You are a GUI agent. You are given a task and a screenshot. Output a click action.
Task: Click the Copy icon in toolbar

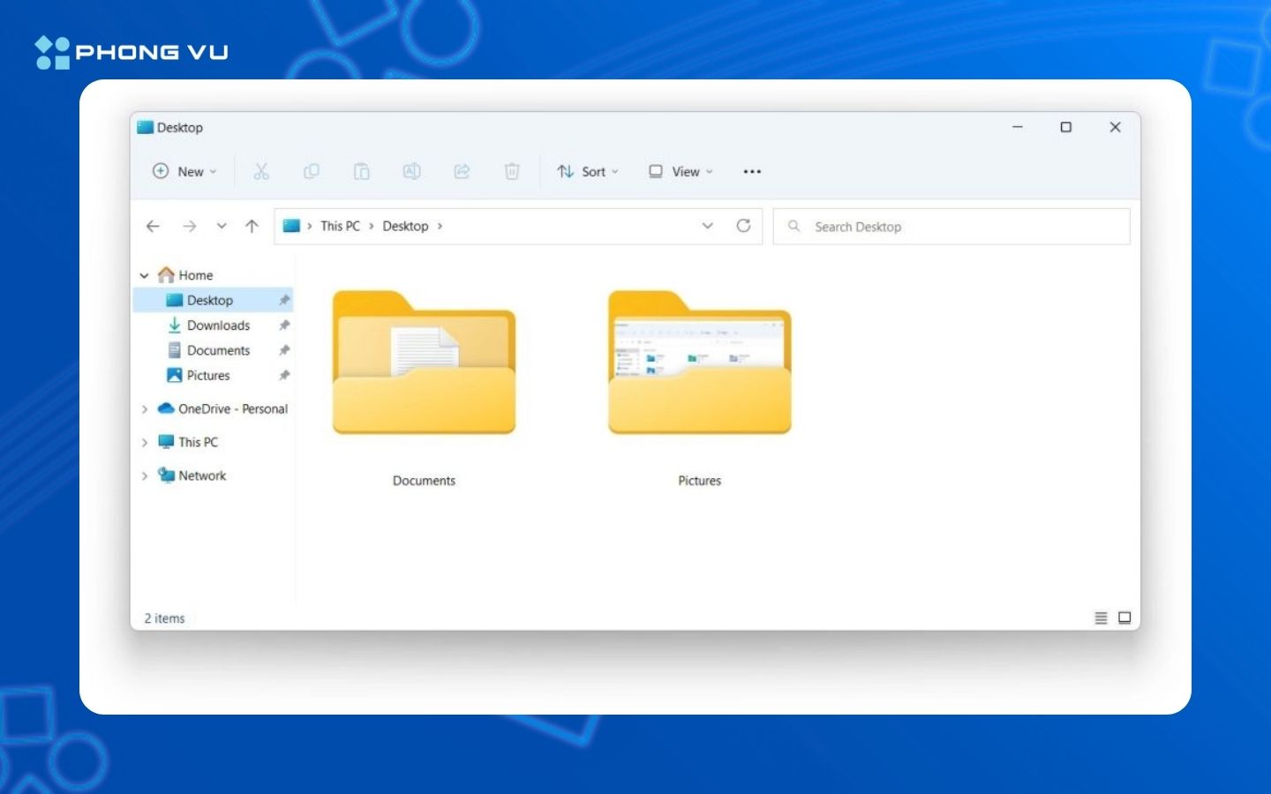(x=312, y=171)
